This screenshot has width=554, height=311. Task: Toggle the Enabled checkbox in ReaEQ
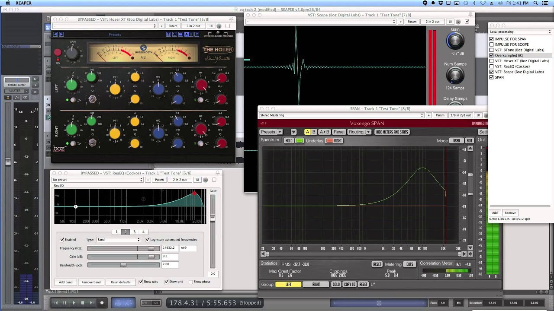pos(62,239)
